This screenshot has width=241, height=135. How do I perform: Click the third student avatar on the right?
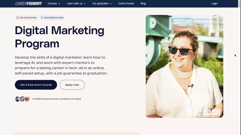[x=27, y=99]
